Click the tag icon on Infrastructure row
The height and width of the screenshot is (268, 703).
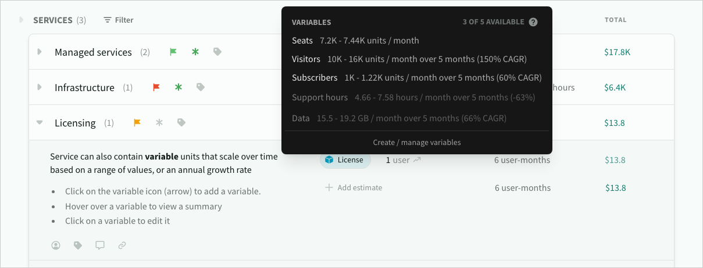click(x=201, y=87)
